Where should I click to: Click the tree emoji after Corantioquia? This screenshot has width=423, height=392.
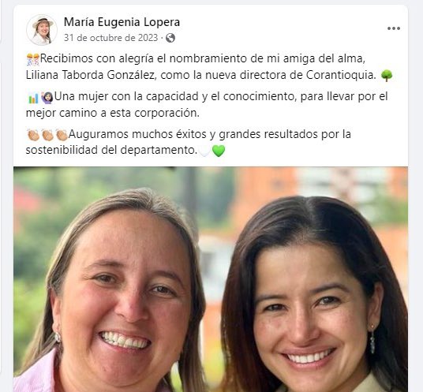point(387,76)
